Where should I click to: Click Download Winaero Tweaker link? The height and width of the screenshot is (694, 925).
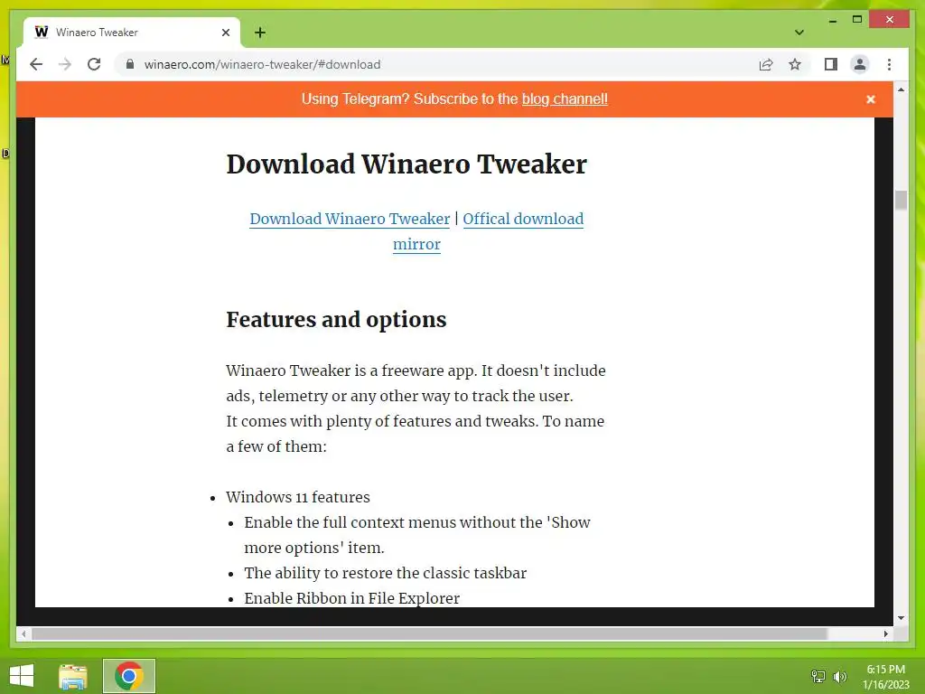(x=350, y=219)
